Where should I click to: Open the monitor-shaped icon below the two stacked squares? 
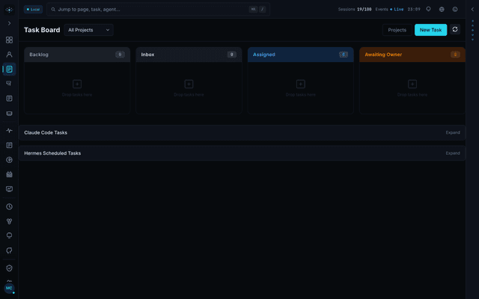click(x=9, y=113)
